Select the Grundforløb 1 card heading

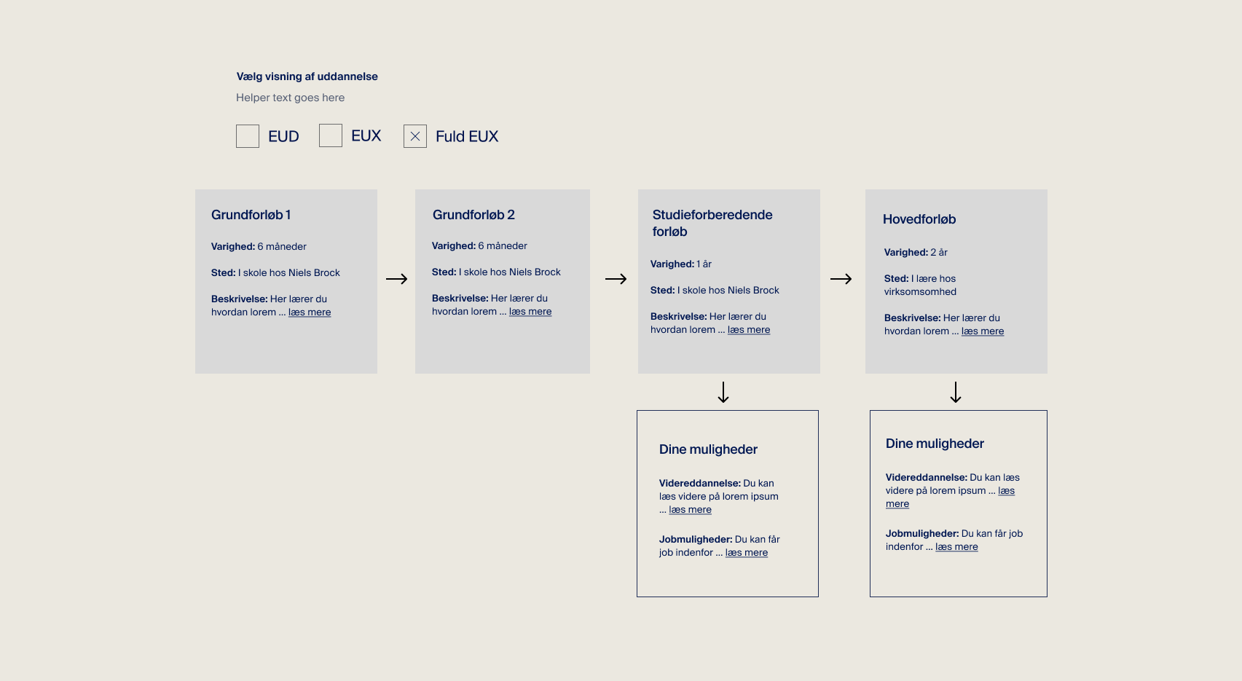coord(251,215)
